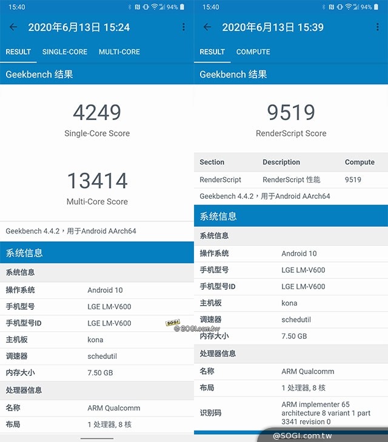Tap Multi-Core Score label
The image size is (388, 442).
point(97,201)
